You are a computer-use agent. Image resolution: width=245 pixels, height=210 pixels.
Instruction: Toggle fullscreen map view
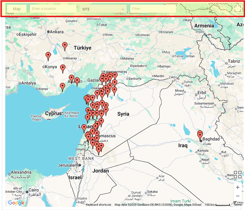point(238,9)
